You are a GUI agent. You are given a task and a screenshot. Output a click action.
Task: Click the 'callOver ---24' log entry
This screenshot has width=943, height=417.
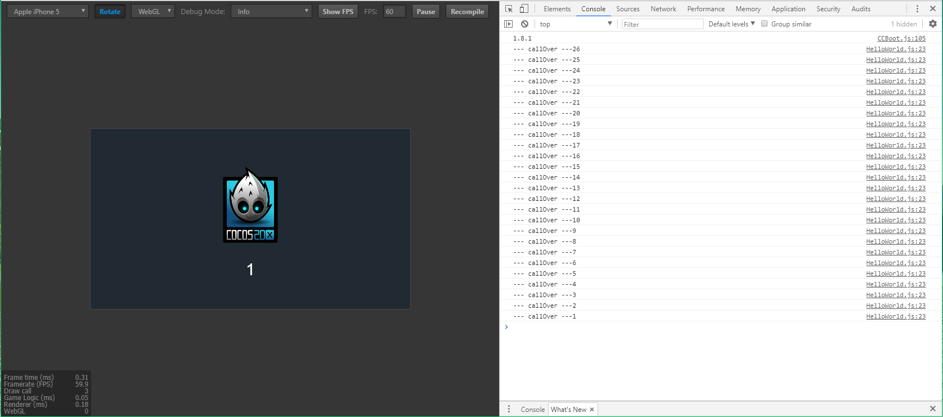[x=546, y=70]
